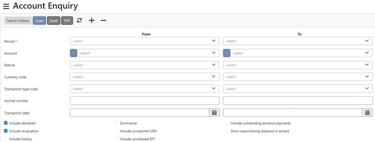Open the Currency code From dropdown
This screenshot has width=375, height=142.
(145, 77)
